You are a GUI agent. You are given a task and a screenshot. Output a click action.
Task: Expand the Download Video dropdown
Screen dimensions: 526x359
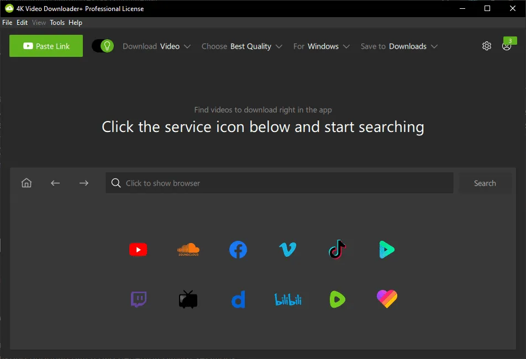(157, 46)
